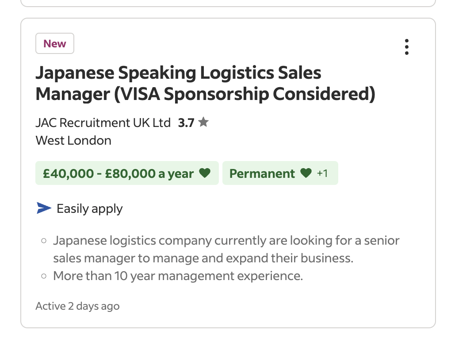The image size is (451, 338).
Task: Click "More than 10 year management experience" text
Action: pos(178,276)
